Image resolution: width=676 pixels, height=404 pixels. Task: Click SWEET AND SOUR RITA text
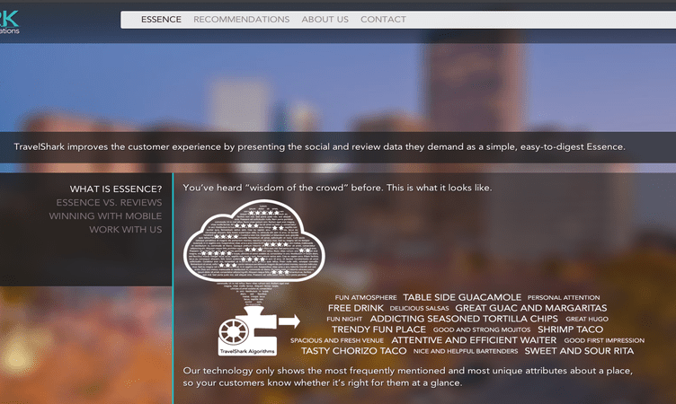click(579, 351)
